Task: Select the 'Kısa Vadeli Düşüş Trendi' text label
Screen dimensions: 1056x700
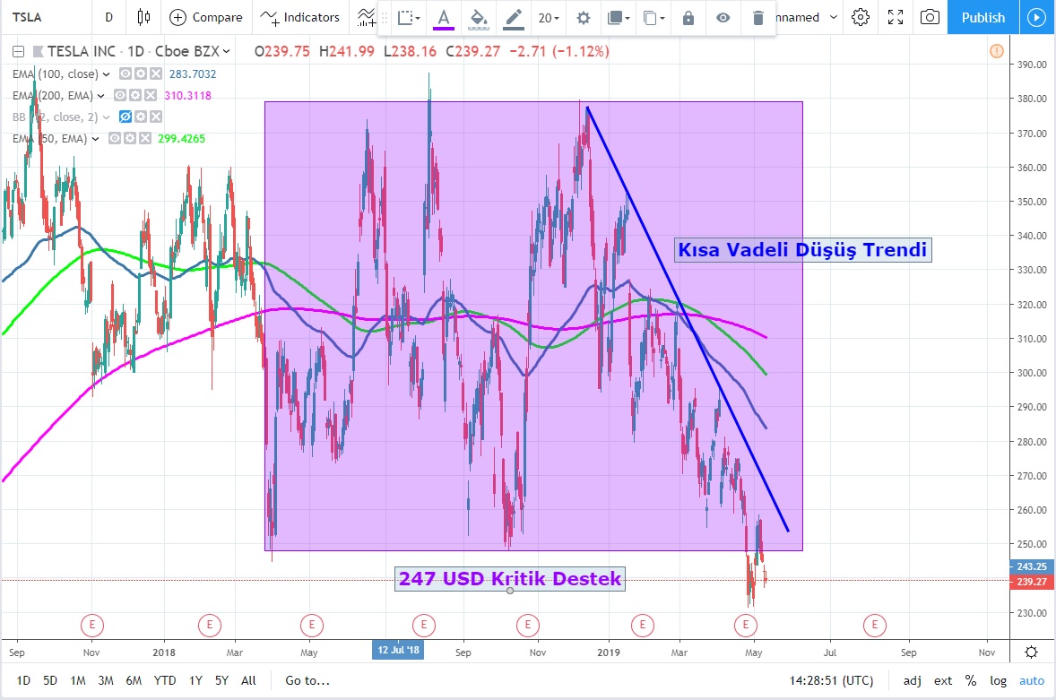Action: point(803,250)
